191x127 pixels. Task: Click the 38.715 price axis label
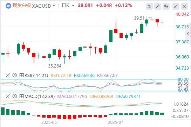(182, 27)
